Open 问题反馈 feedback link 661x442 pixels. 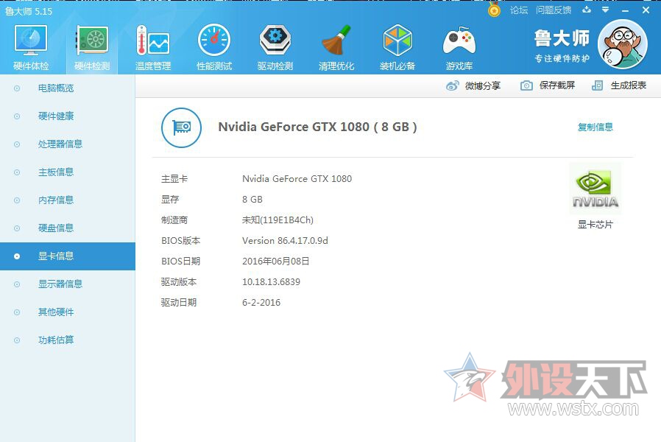[x=554, y=10]
